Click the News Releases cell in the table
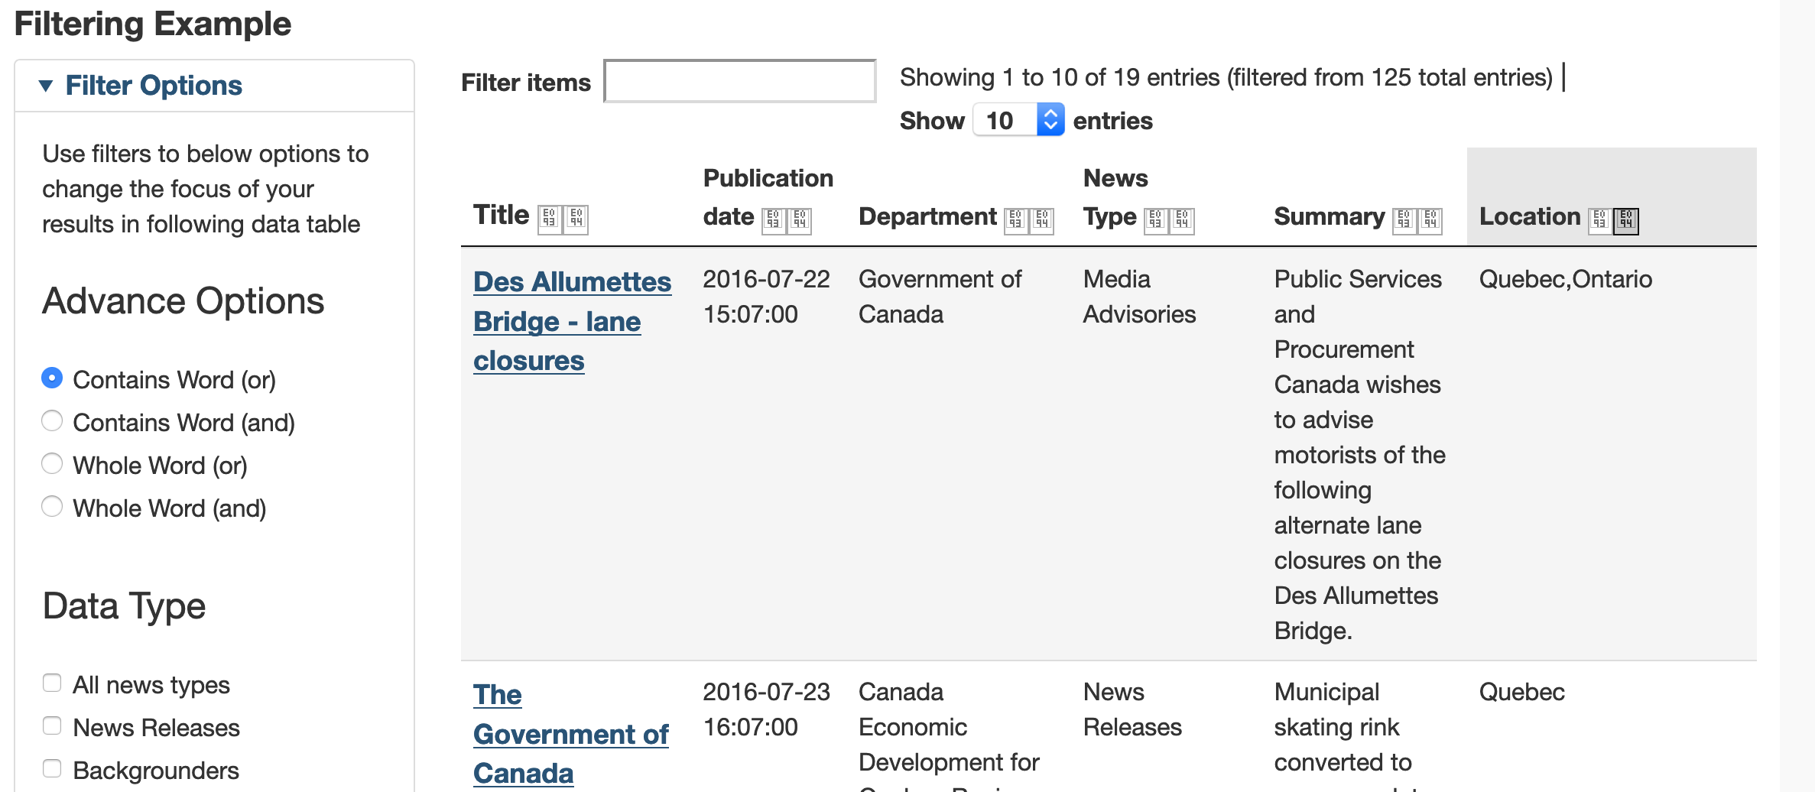 1132,709
